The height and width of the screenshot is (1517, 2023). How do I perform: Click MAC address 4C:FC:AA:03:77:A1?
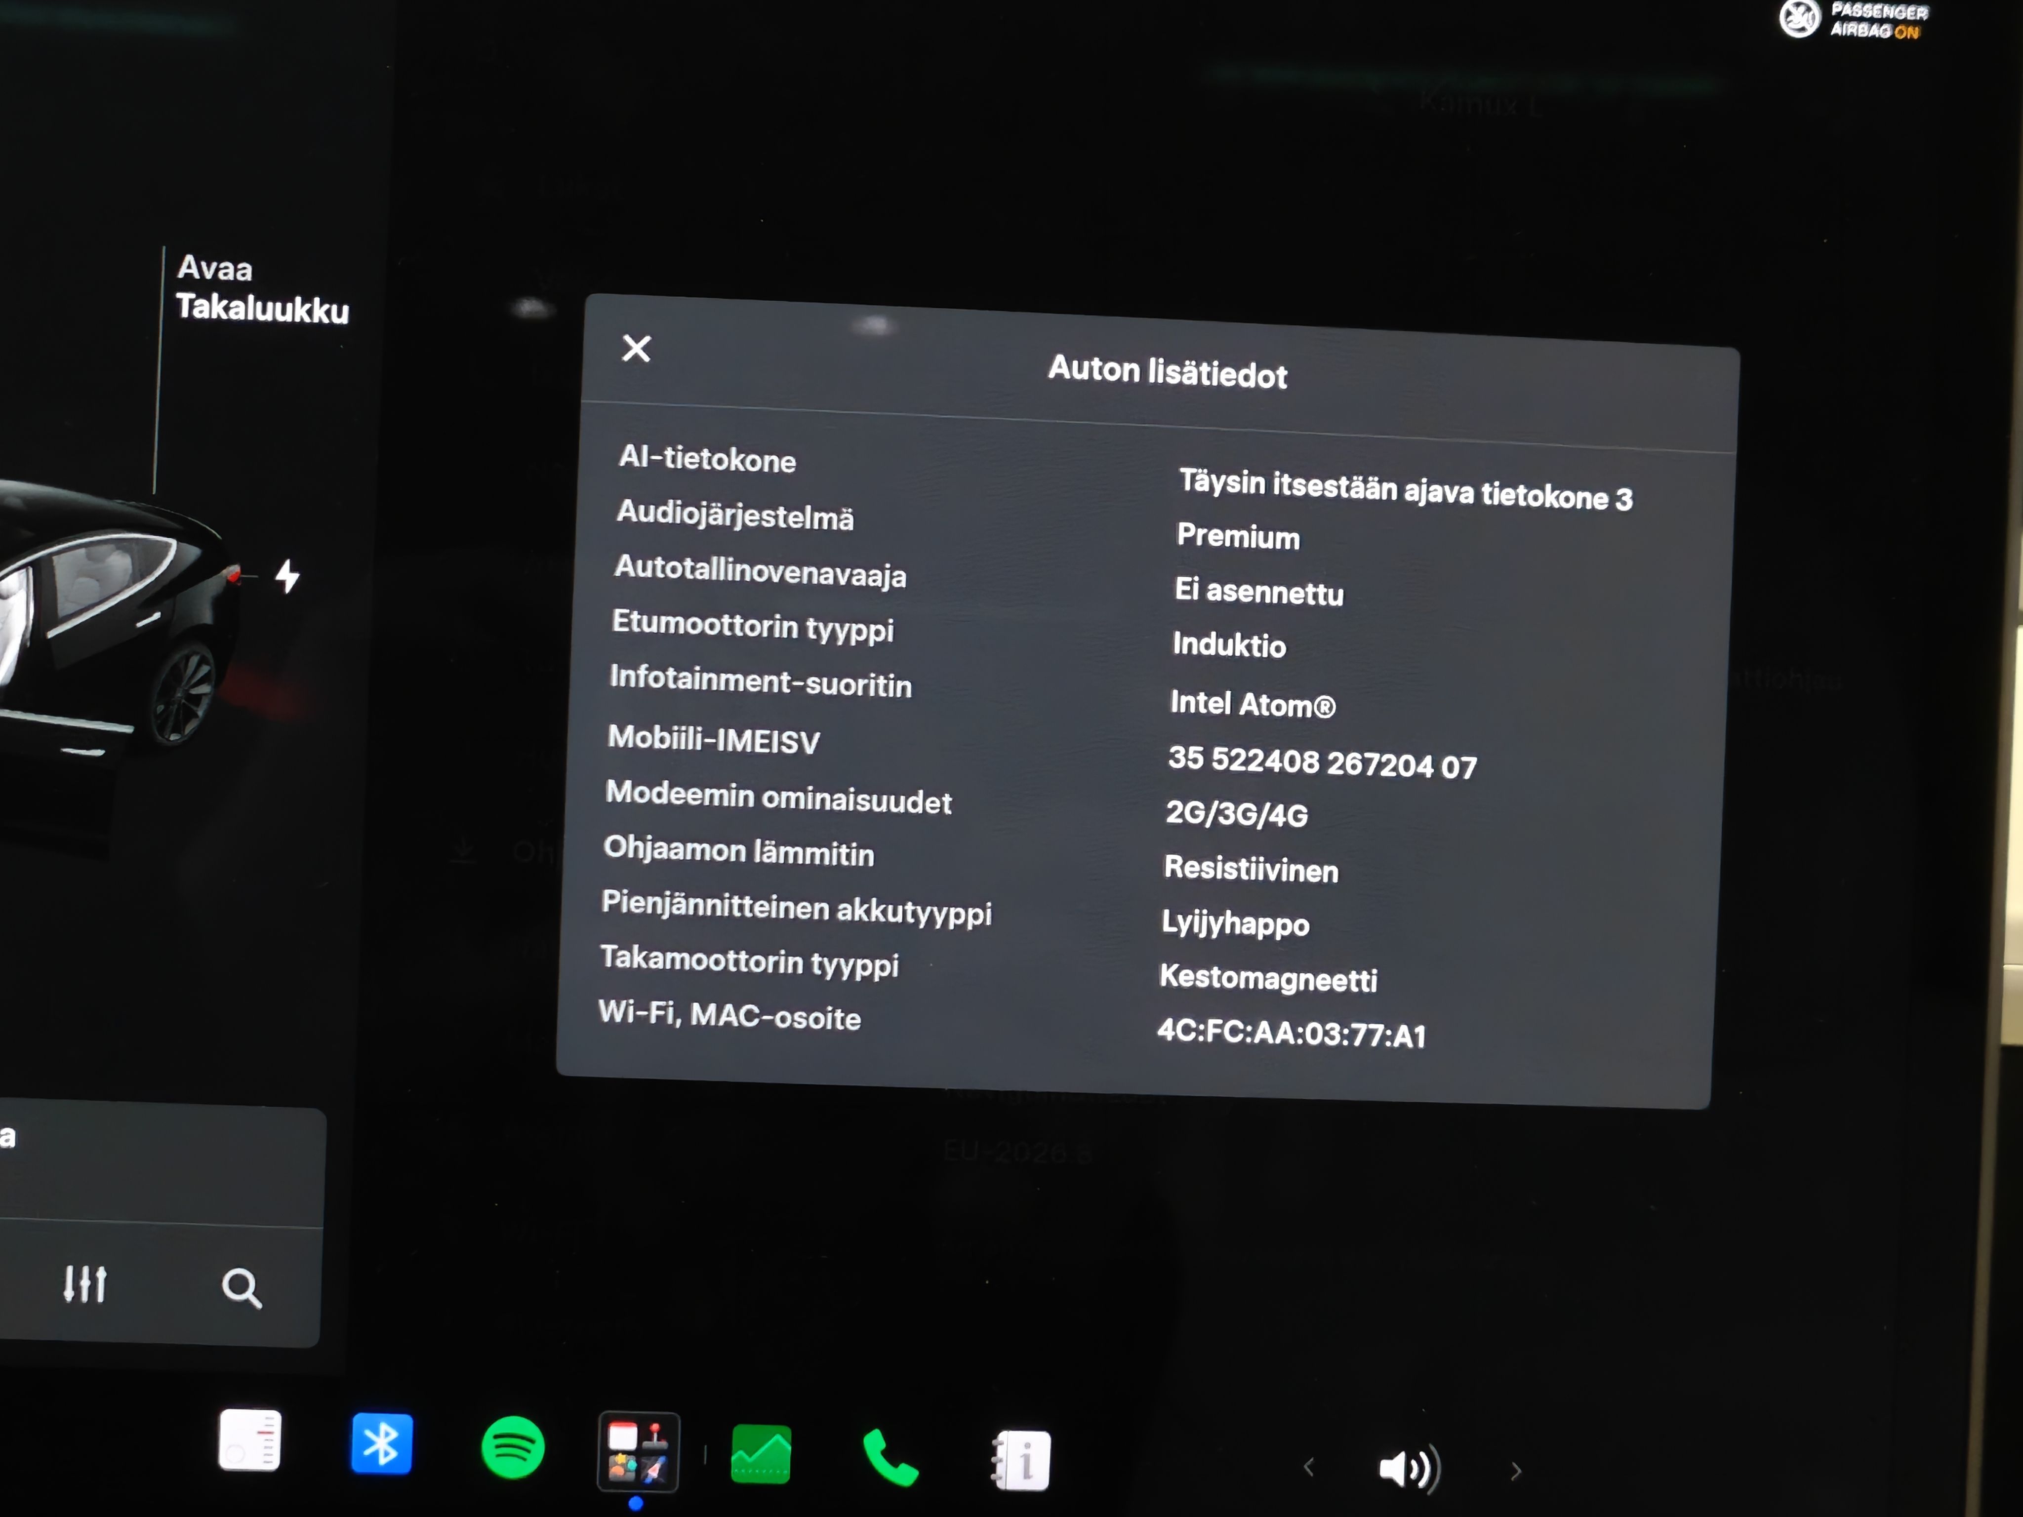point(1291,1033)
